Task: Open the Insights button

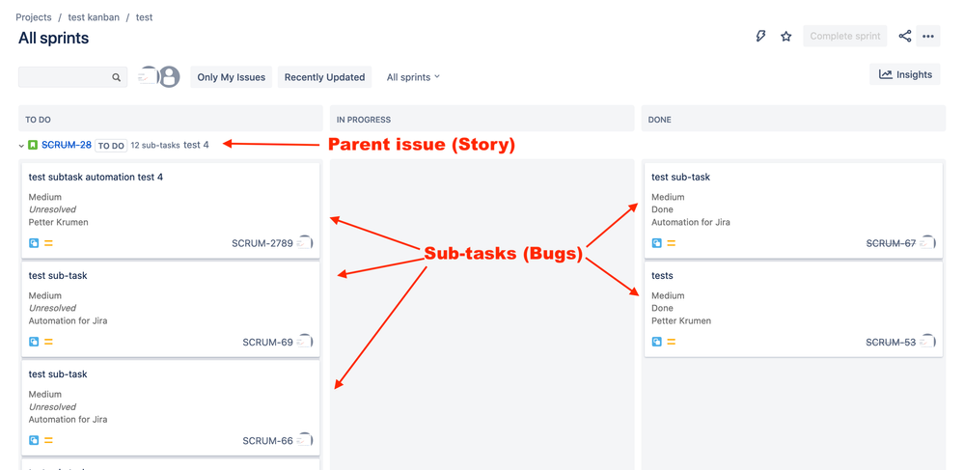Action: point(905,74)
